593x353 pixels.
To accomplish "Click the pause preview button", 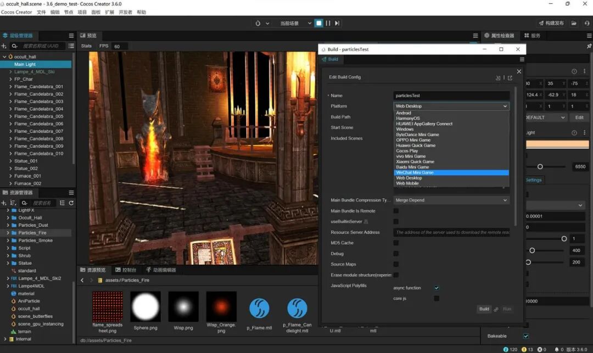I will click(328, 23).
